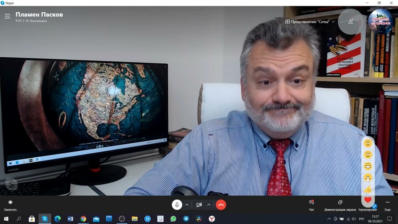Pick the laughing face emoji reaction
Viewport: 398px width, 224px height.
(368, 166)
